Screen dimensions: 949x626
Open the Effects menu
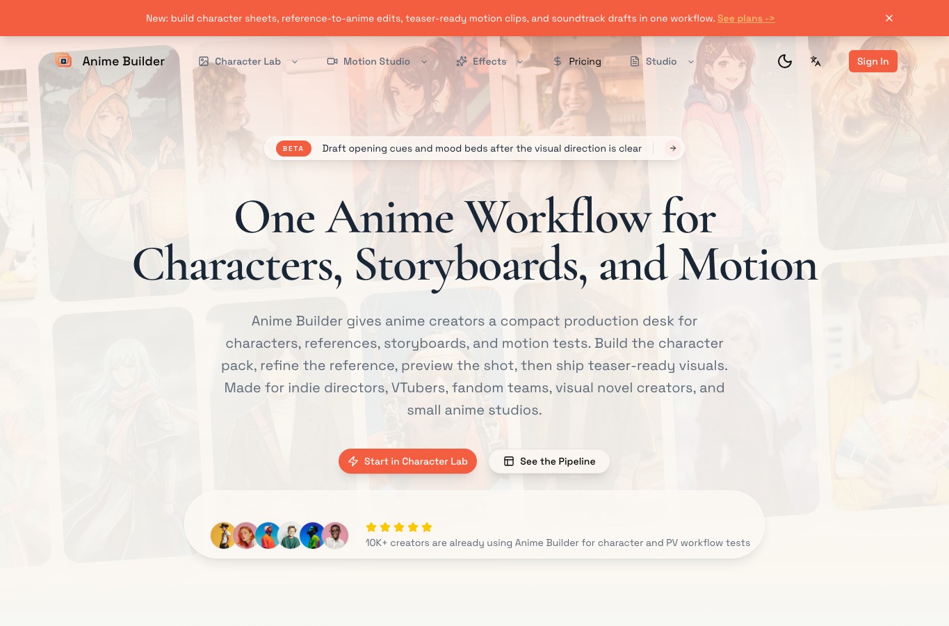[489, 61]
